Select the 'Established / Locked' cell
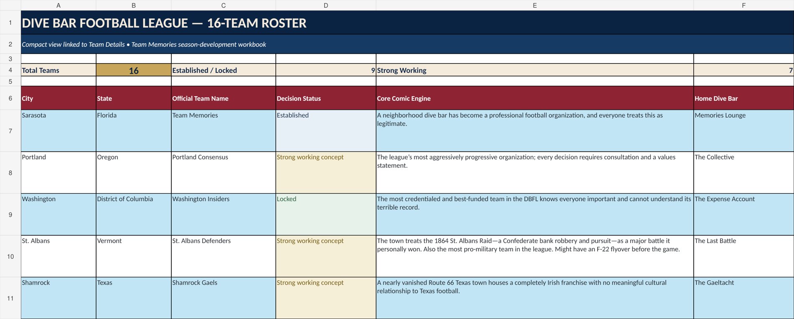 click(x=224, y=70)
